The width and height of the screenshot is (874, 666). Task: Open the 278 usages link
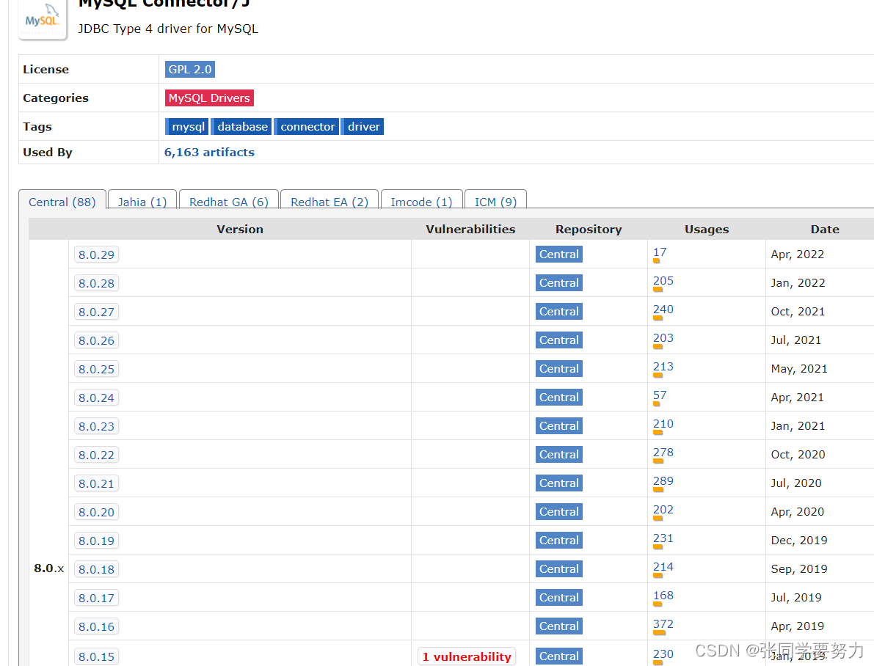click(663, 453)
